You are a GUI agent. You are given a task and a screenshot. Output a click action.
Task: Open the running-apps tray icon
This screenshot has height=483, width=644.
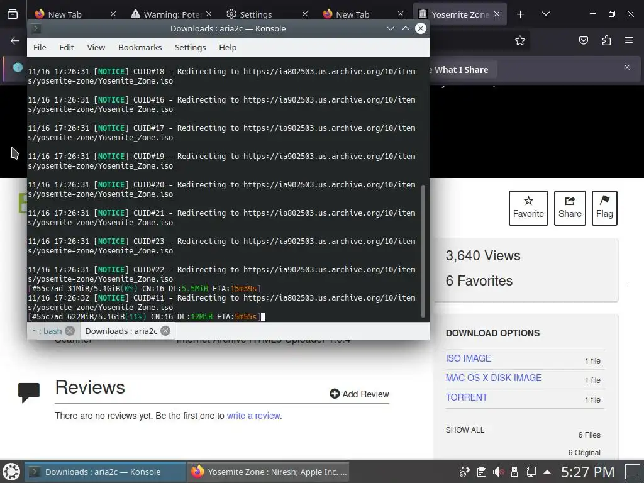[x=465, y=472]
